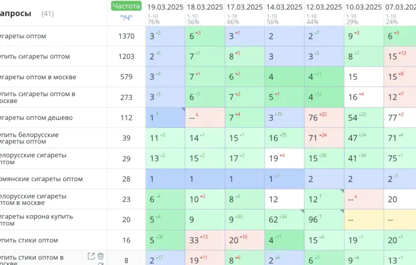Screen dimensions: 416x265
Task: Click frequency value 1370 for сигареты оптом
Action: pyautogui.click(x=127, y=36)
